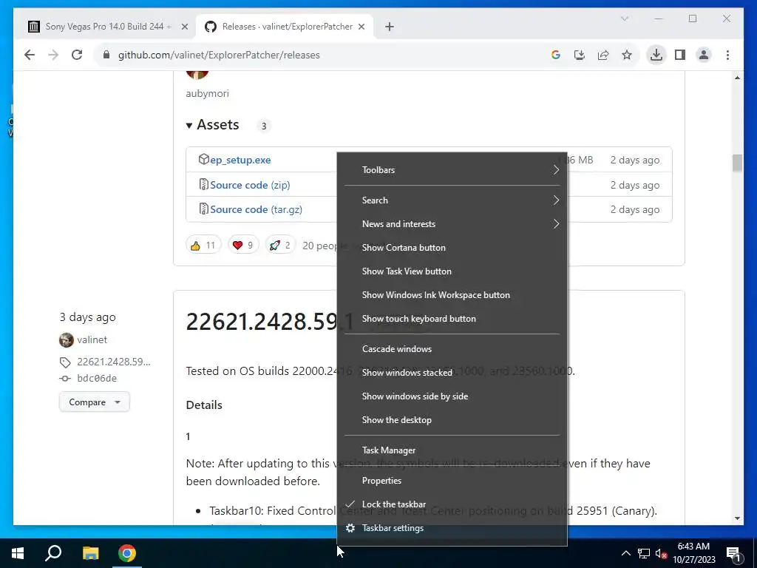
Task: Choose Show windows stacked
Action: (452, 373)
